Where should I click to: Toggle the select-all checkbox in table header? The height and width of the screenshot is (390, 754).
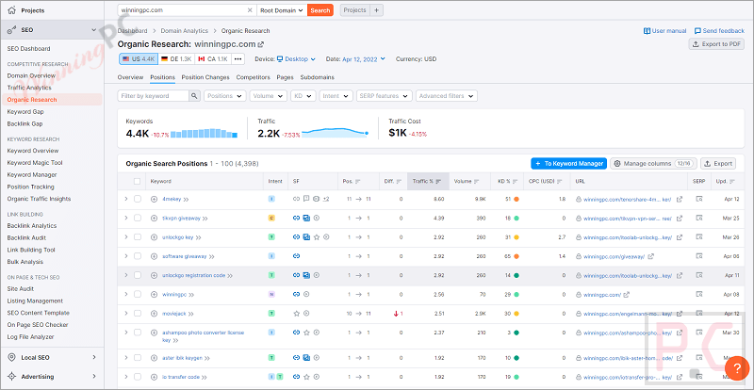click(x=138, y=181)
